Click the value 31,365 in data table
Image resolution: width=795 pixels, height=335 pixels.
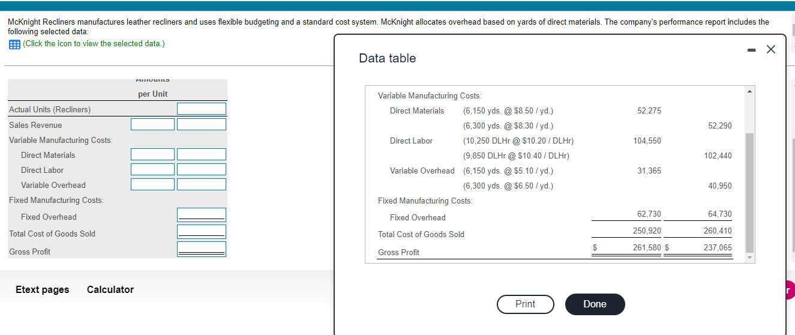[649, 171]
